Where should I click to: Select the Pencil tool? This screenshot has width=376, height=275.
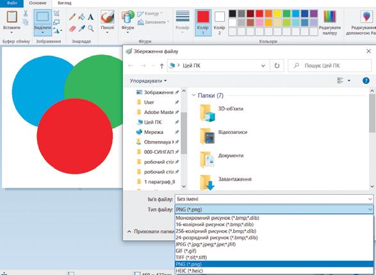pos(72,17)
